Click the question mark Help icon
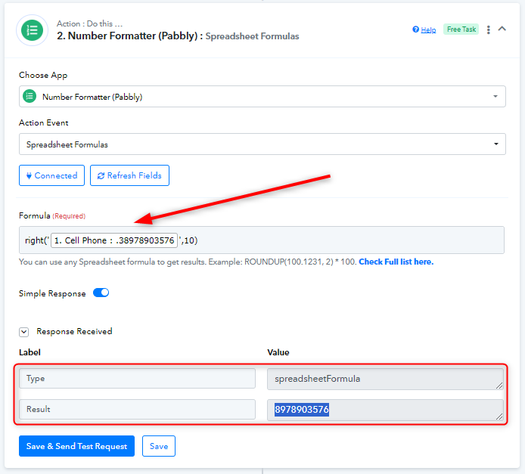525x474 pixels. (415, 29)
